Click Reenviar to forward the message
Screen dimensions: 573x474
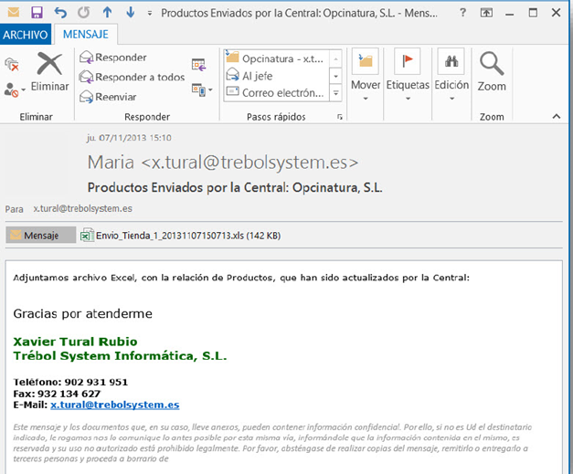click(108, 97)
